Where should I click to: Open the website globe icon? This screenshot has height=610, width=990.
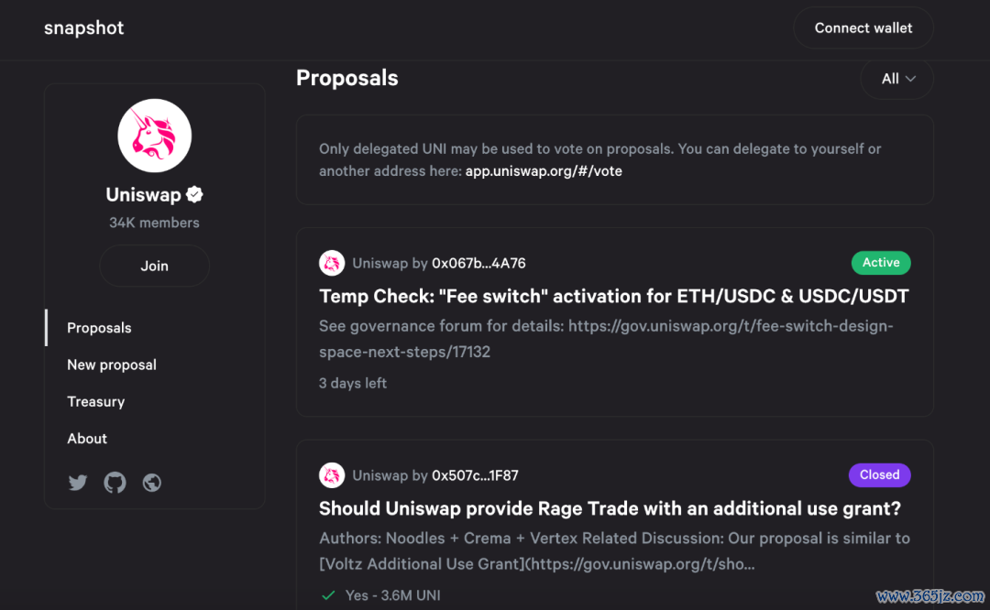point(151,483)
